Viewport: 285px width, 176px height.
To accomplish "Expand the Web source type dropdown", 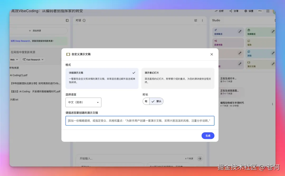I will [14, 59].
